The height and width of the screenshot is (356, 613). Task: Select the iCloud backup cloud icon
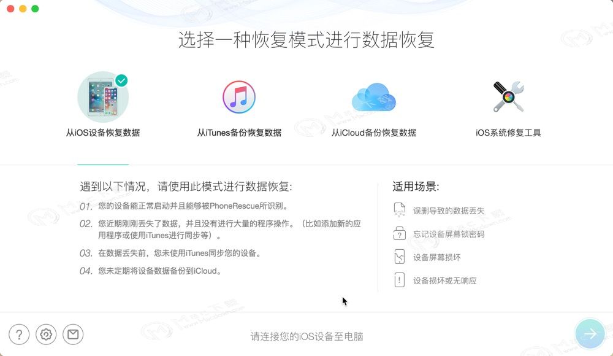point(374,97)
